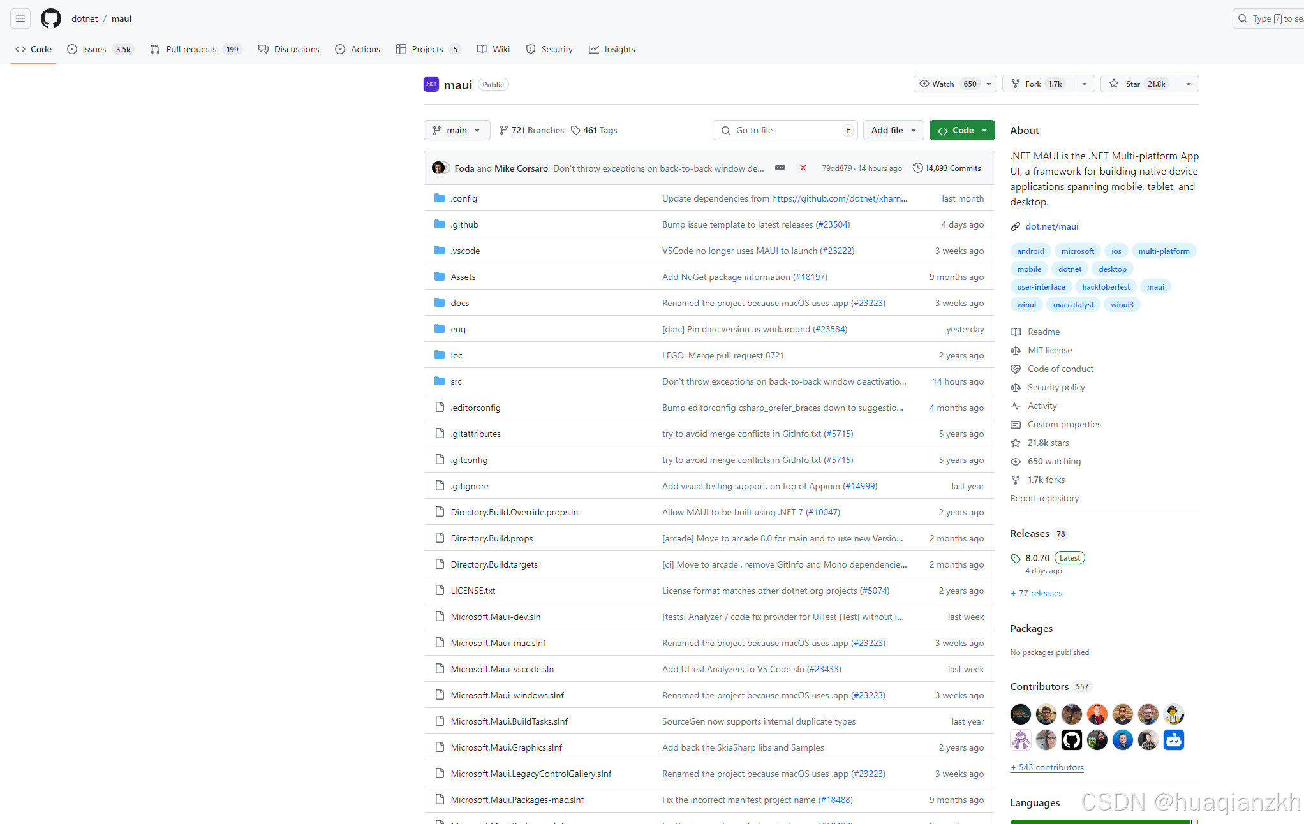
Task: Click the Custom properties icon
Action: pyautogui.click(x=1016, y=424)
